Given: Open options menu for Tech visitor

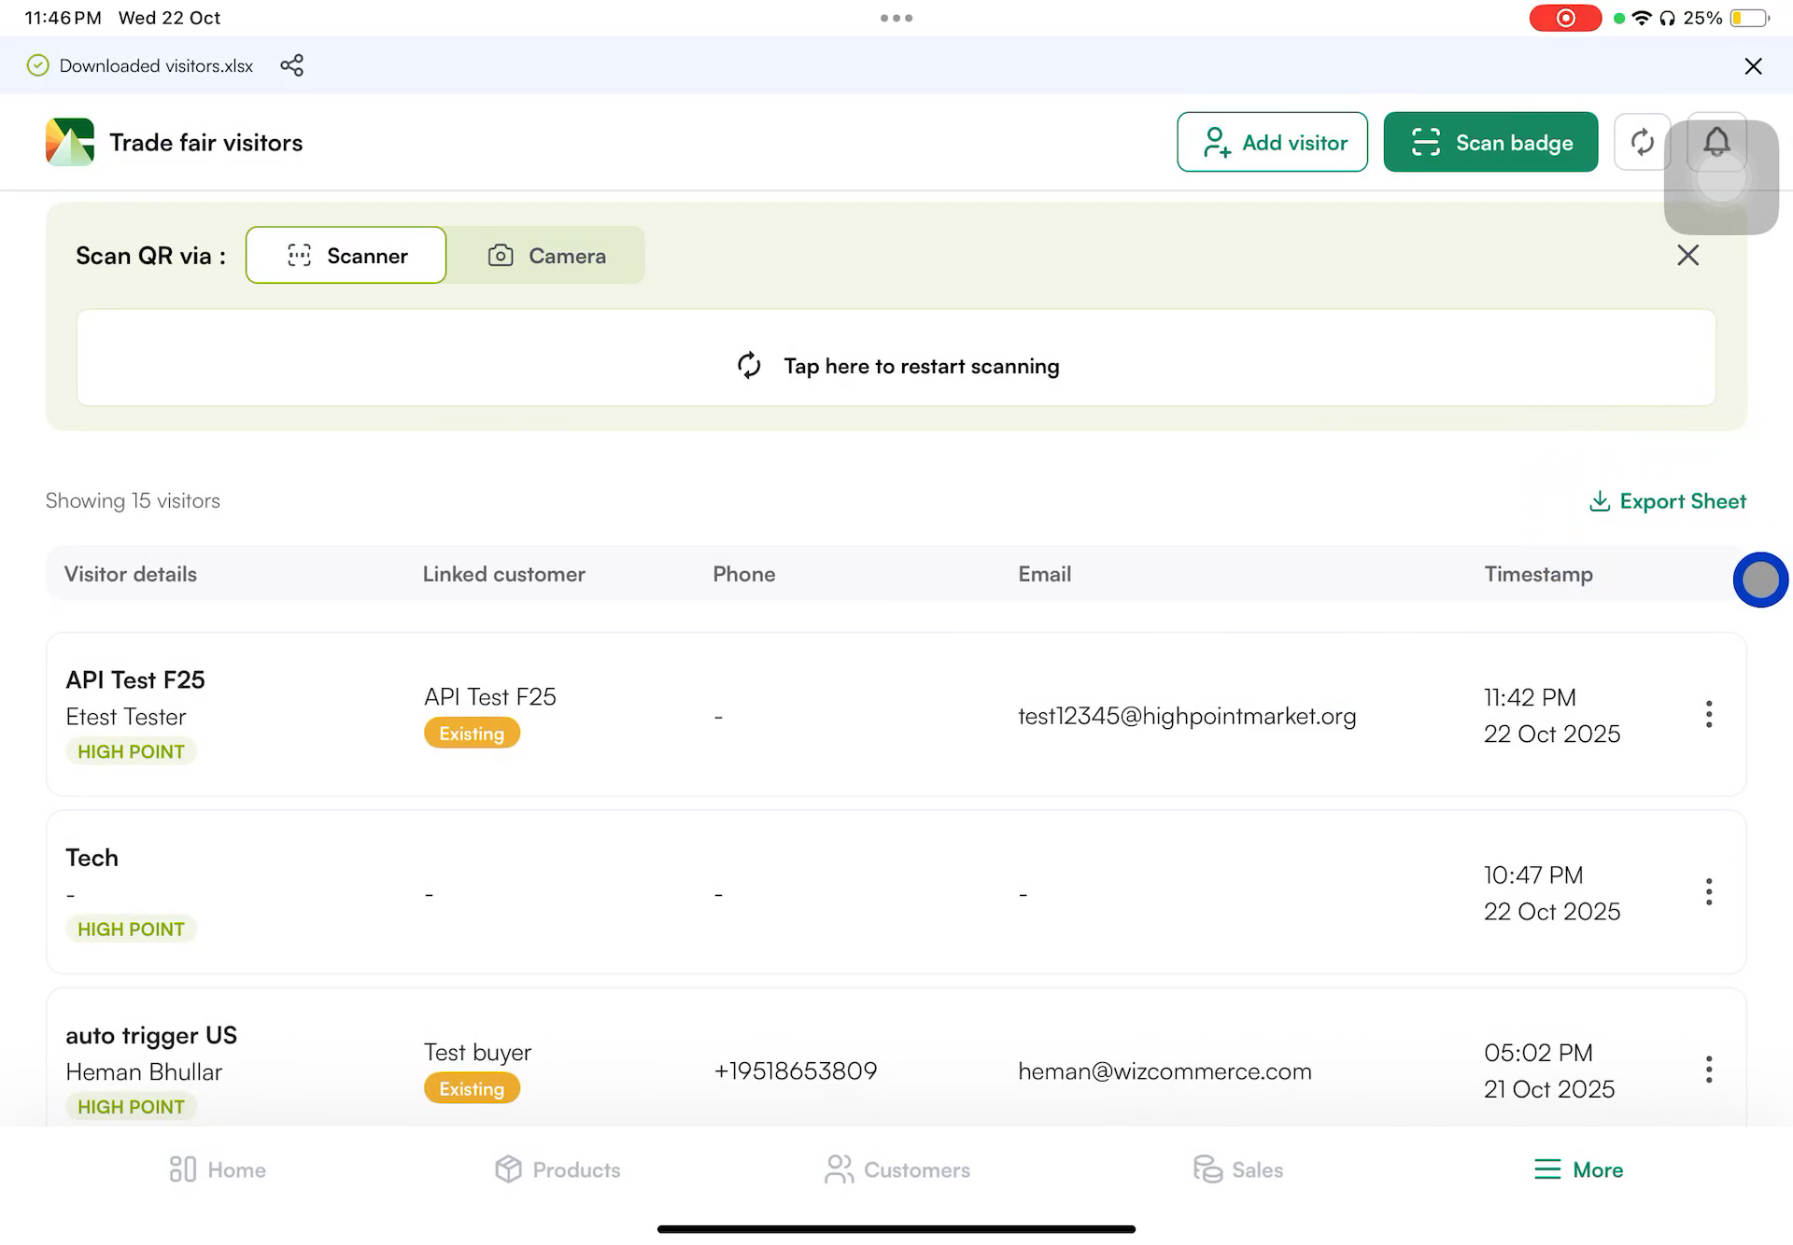Looking at the screenshot, I should coord(1709,891).
